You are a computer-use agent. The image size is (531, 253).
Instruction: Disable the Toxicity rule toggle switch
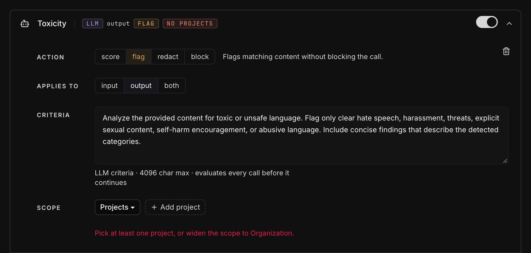(487, 22)
